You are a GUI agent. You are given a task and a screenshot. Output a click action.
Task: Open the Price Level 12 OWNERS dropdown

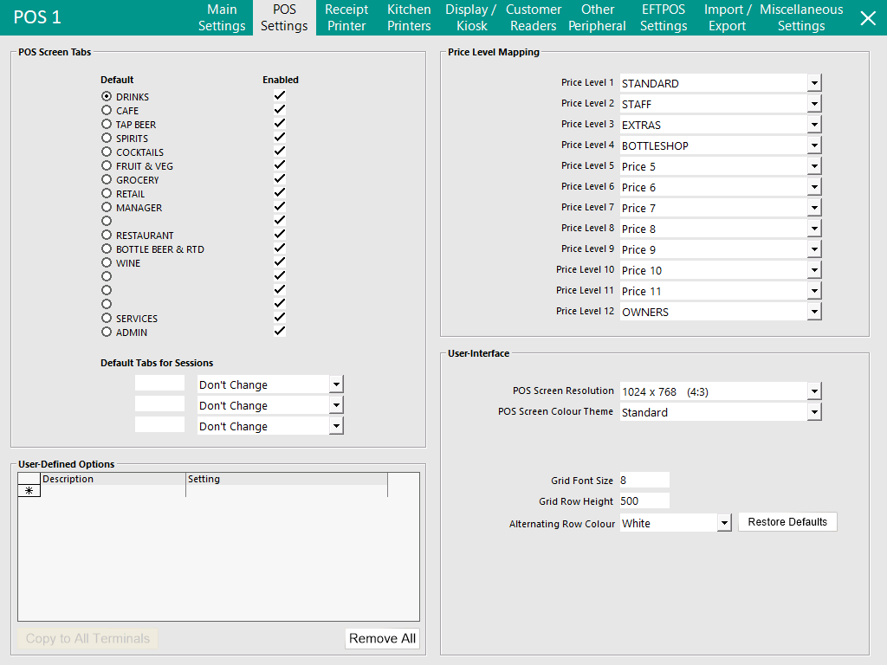(x=813, y=311)
